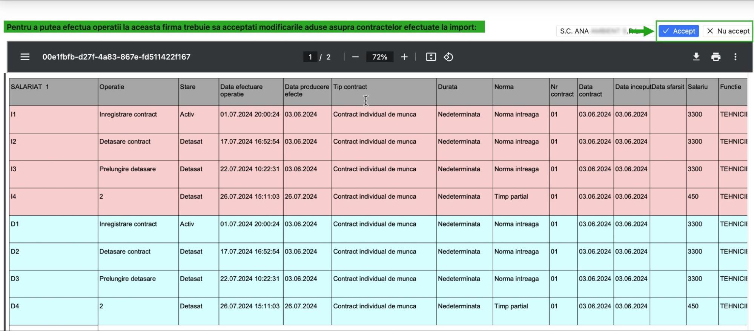This screenshot has width=754, height=331.
Task: Click Norma intreaga in row D3
Action: tap(516, 279)
